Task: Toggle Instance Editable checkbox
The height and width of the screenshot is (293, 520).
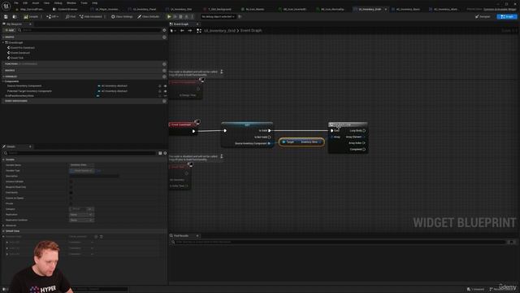Action: pyautogui.click(x=71, y=181)
